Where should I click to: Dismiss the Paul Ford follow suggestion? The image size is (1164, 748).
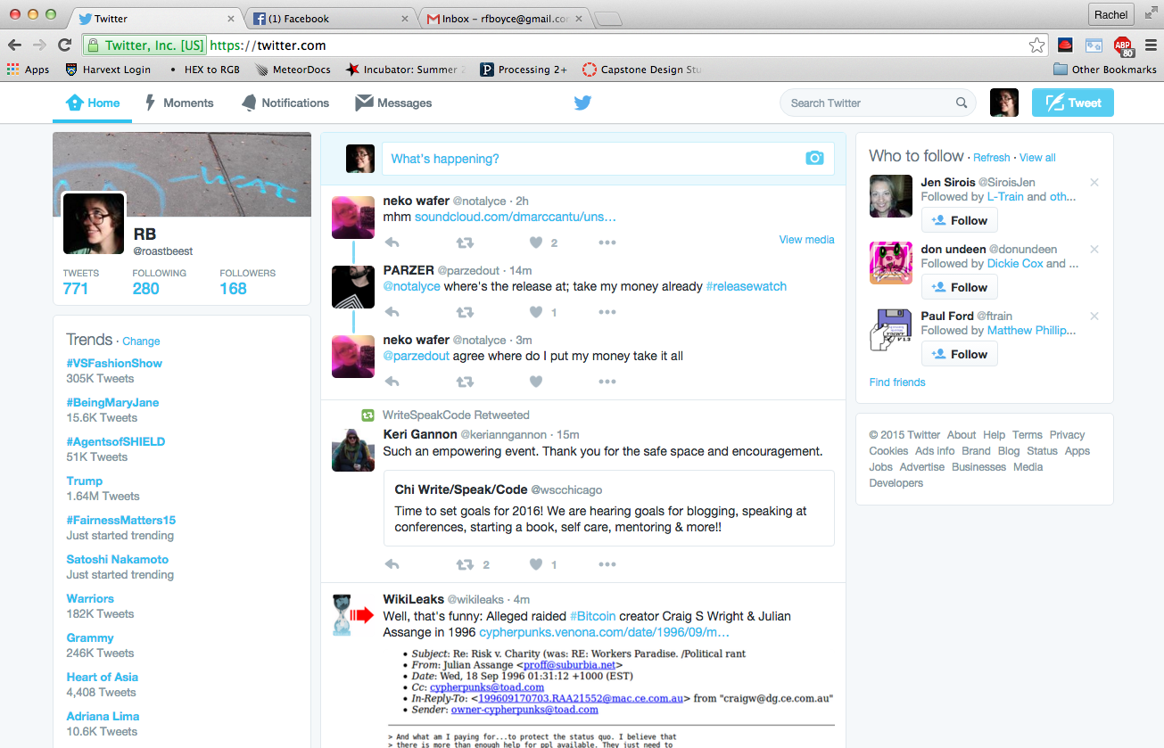[1094, 316]
